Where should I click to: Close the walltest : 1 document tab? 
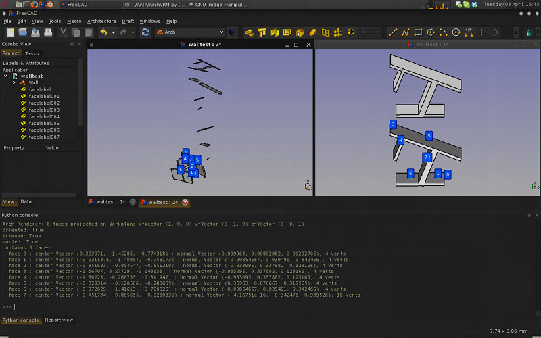point(133,202)
